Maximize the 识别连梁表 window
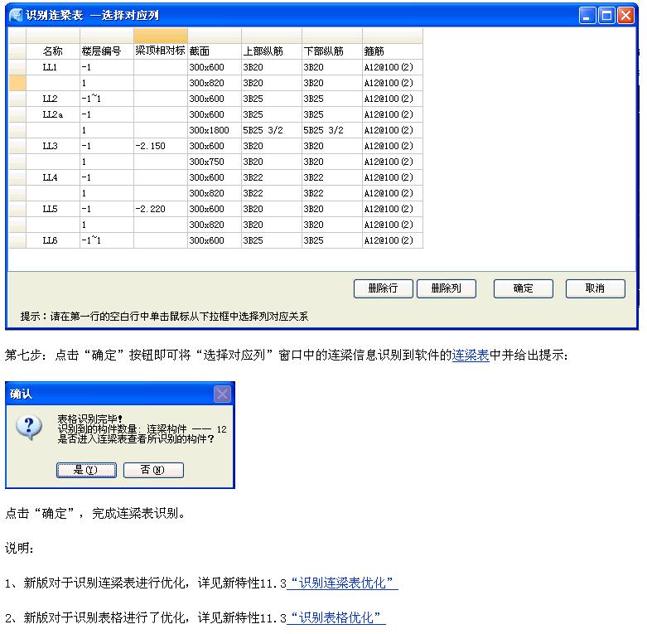This screenshot has height=634, width=647. [606, 16]
